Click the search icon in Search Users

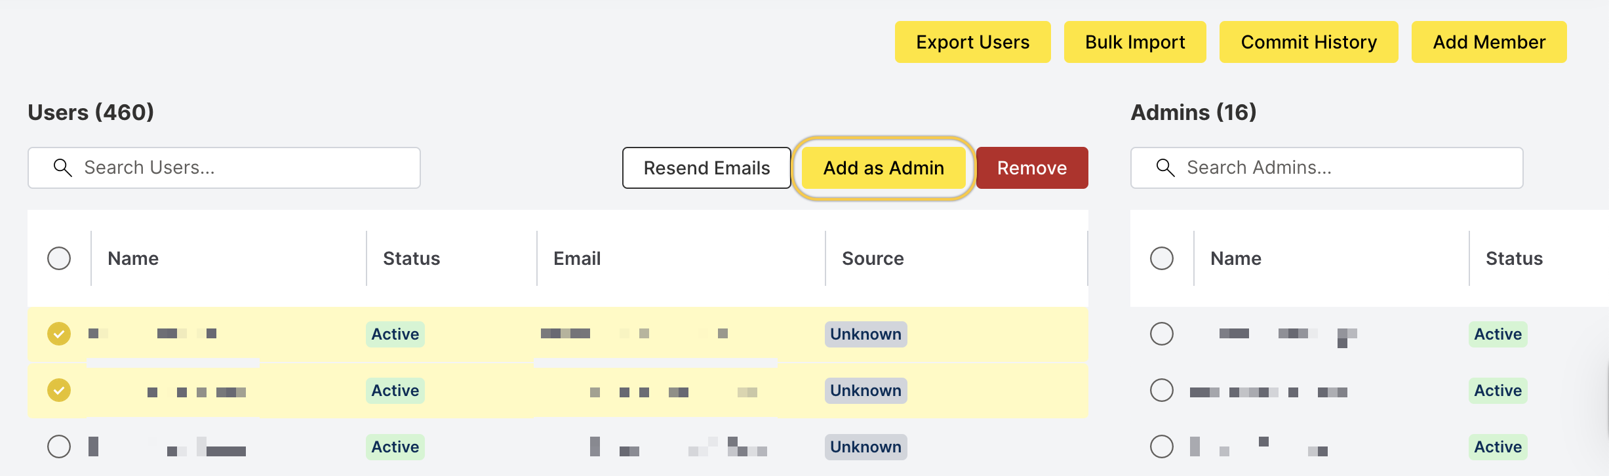[x=63, y=168]
